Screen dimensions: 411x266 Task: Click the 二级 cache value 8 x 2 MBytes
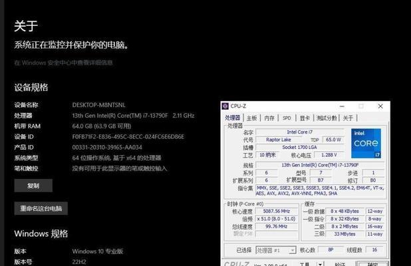point(344,226)
